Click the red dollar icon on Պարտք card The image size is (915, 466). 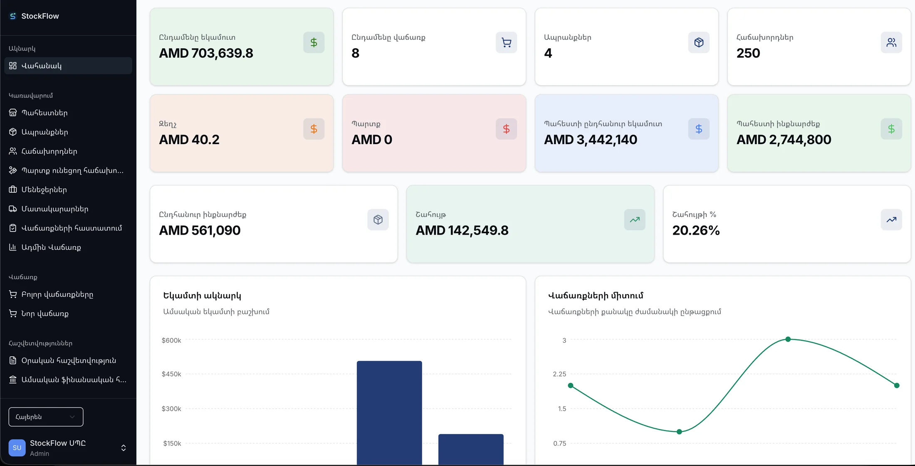pyautogui.click(x=506, y=129)
